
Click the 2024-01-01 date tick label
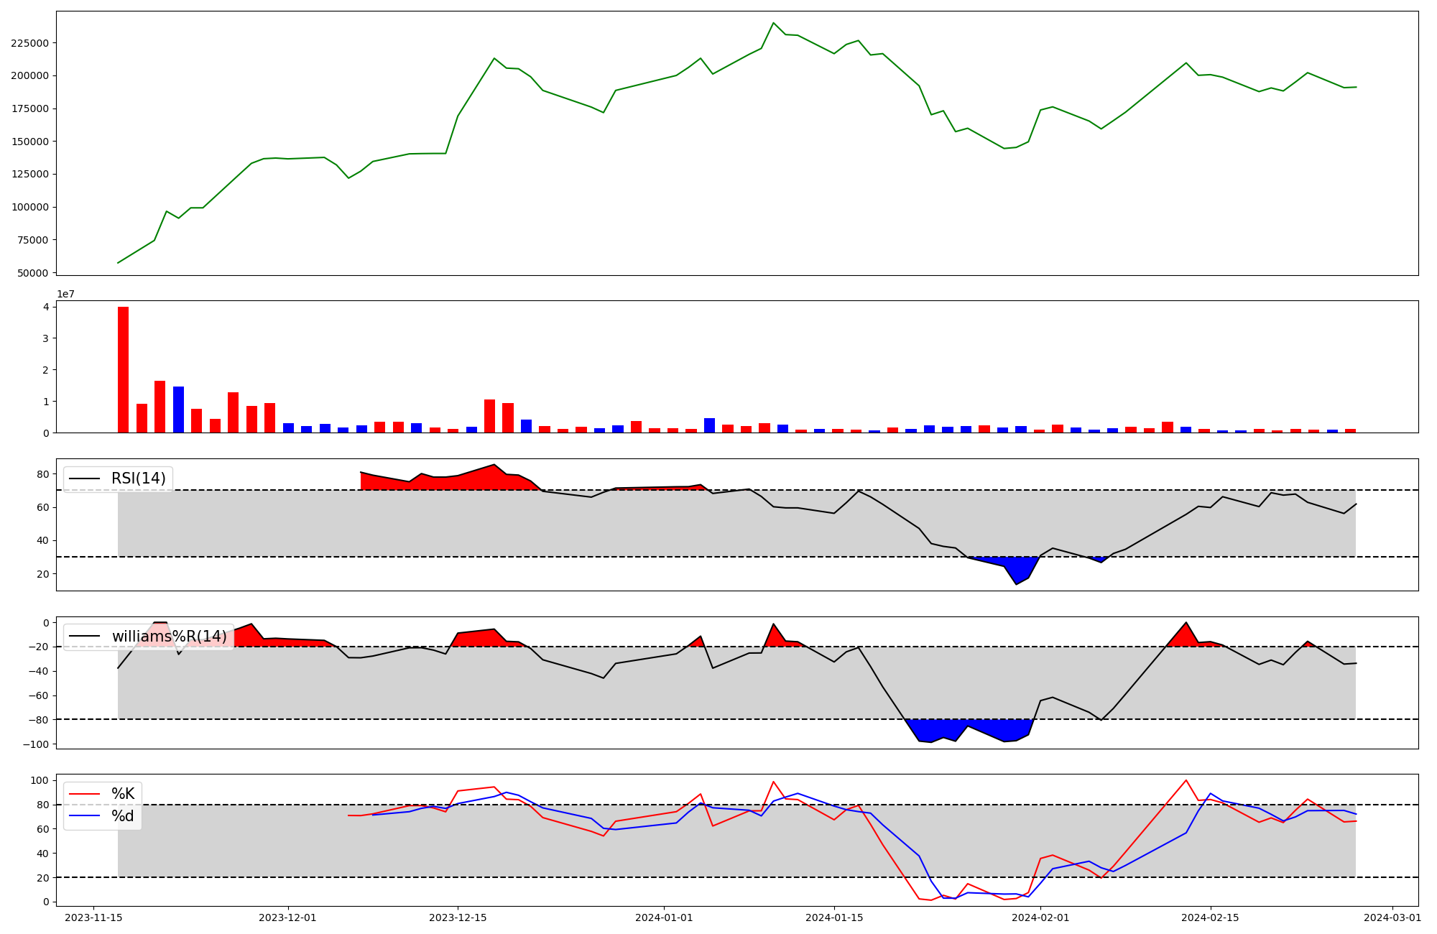point(664,917)
